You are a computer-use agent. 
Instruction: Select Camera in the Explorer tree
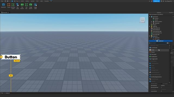(x=157, y=18)
